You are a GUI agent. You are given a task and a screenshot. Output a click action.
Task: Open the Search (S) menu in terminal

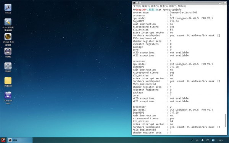pos(164,6)
